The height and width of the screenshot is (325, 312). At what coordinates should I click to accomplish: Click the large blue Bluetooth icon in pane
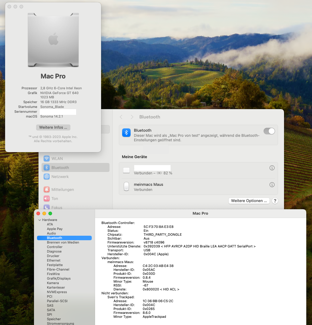(126, 133)
